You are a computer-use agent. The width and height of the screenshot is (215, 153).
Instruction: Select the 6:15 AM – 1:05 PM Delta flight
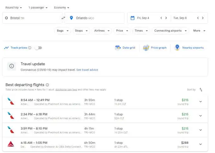105,144
